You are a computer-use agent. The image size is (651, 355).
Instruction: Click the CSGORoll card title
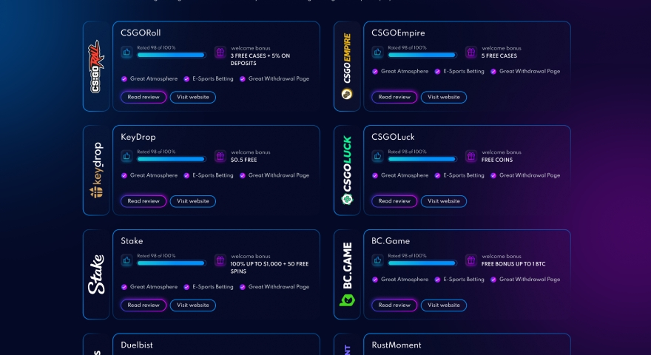pos(141,33)
